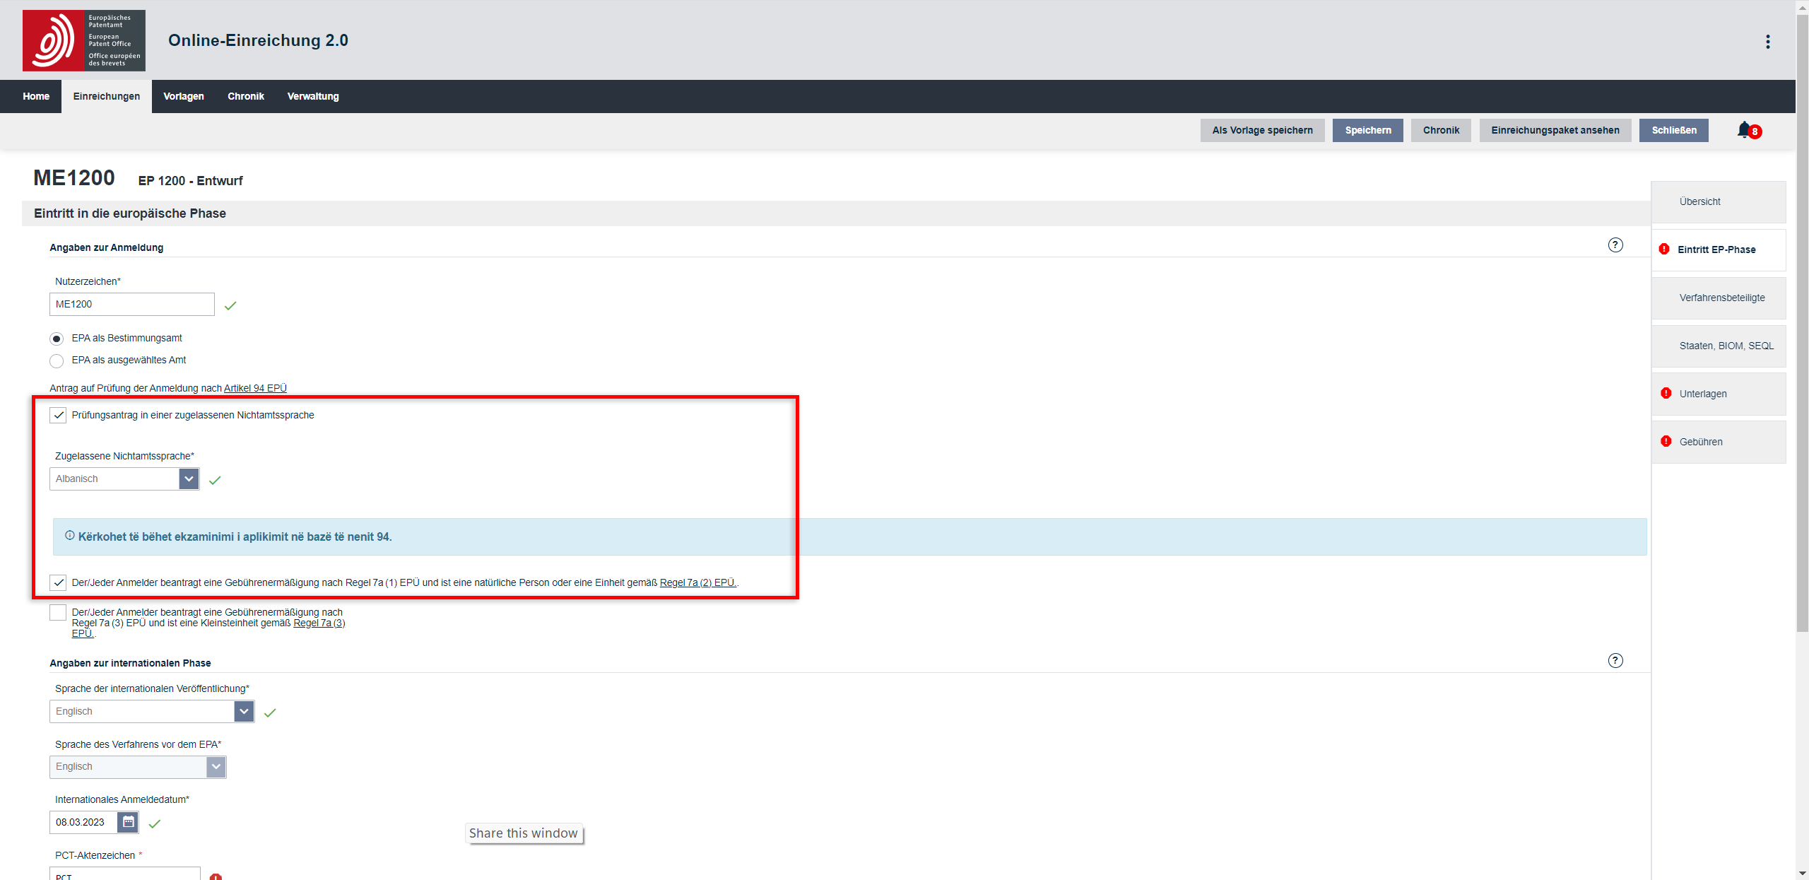Image resolution: width=1809 pixels, height=880 pixels.
Task: Click help icon for internationalen Phase section
Action: (x=1615, y=661)
